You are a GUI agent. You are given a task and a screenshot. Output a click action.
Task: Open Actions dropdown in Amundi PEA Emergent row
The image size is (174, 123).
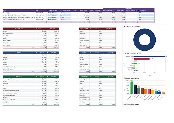pyautogui.click(x=65, y=17)
